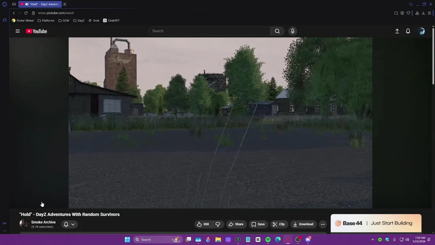Open the volume speaker tray icon
435x245 pixels.
[x=407, y=240]
